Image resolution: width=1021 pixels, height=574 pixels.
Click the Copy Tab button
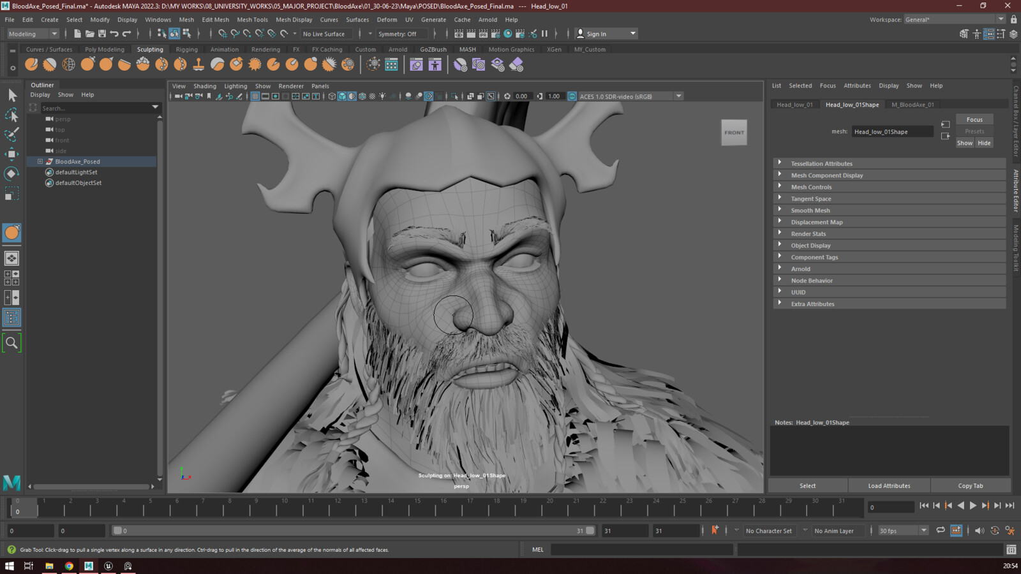point(971,486)
